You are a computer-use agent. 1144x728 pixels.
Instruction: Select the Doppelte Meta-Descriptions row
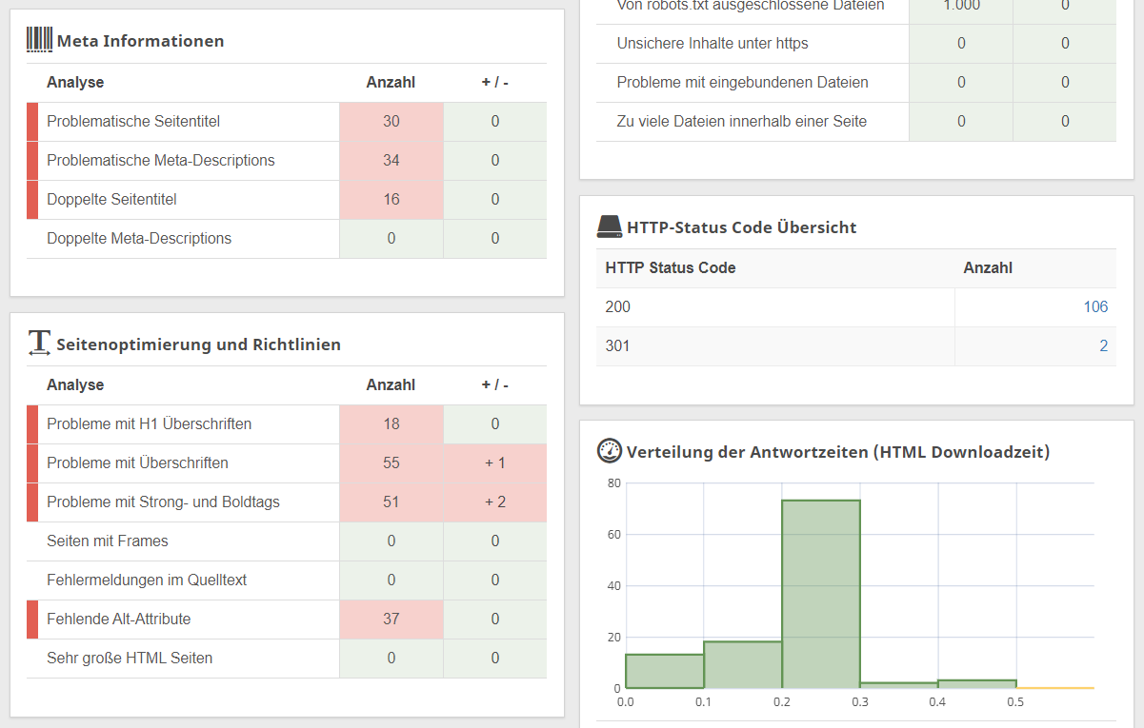[x=139, y=239]
